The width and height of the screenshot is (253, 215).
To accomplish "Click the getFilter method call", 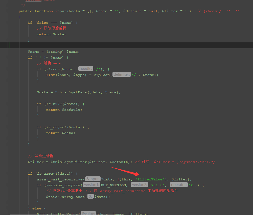I will click(77, 162).
